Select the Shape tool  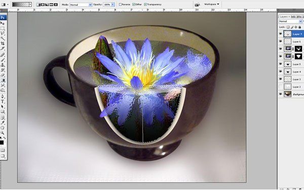pos(3,112)
